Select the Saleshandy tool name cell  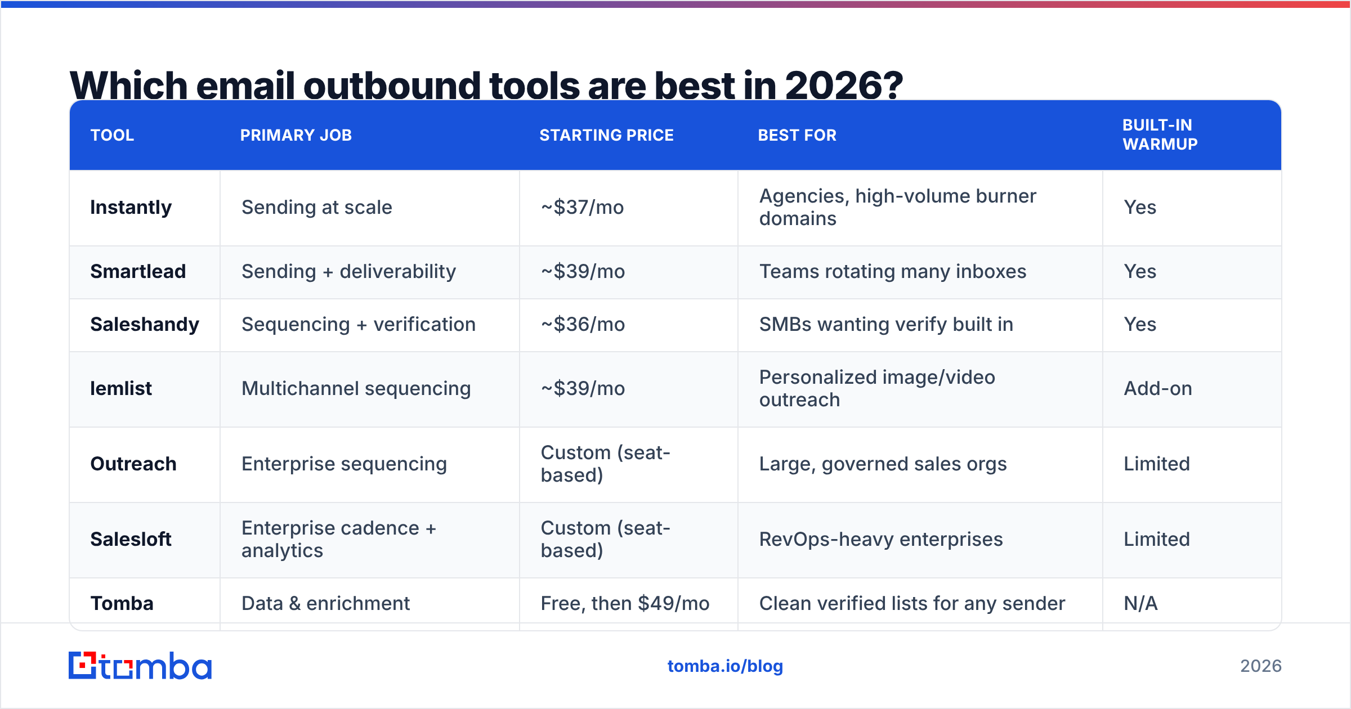[145, 324]
